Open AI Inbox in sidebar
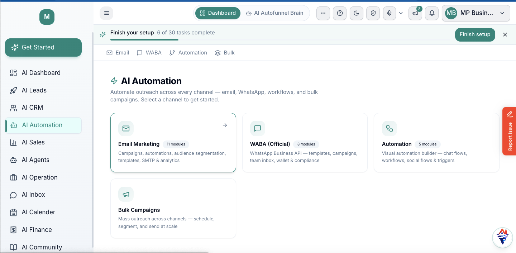Viewport: 516px width, 253px height. pos(43,195)
